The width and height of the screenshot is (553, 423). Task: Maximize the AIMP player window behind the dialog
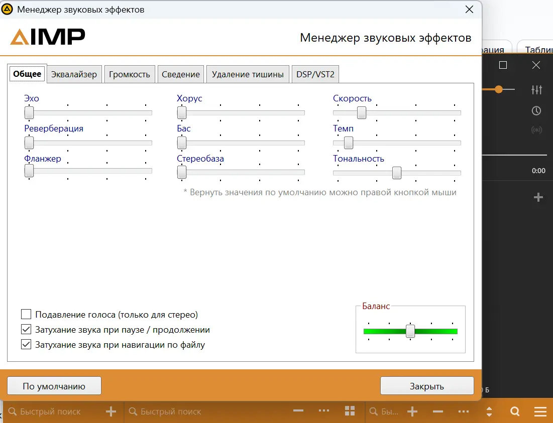point(503,65)
